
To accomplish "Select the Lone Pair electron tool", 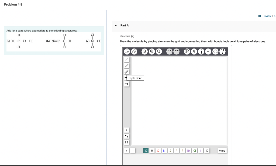I will [x=126, y=136].
